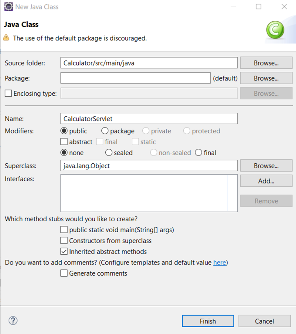Enable the Enclosing type checkbox

click(8, 93)
